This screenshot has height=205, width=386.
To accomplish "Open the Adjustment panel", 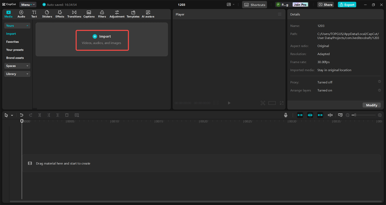I will (x=117, y=14).
